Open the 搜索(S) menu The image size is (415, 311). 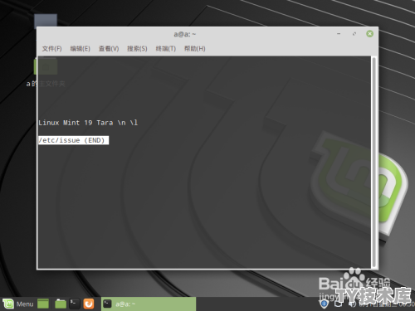point(137,49)
